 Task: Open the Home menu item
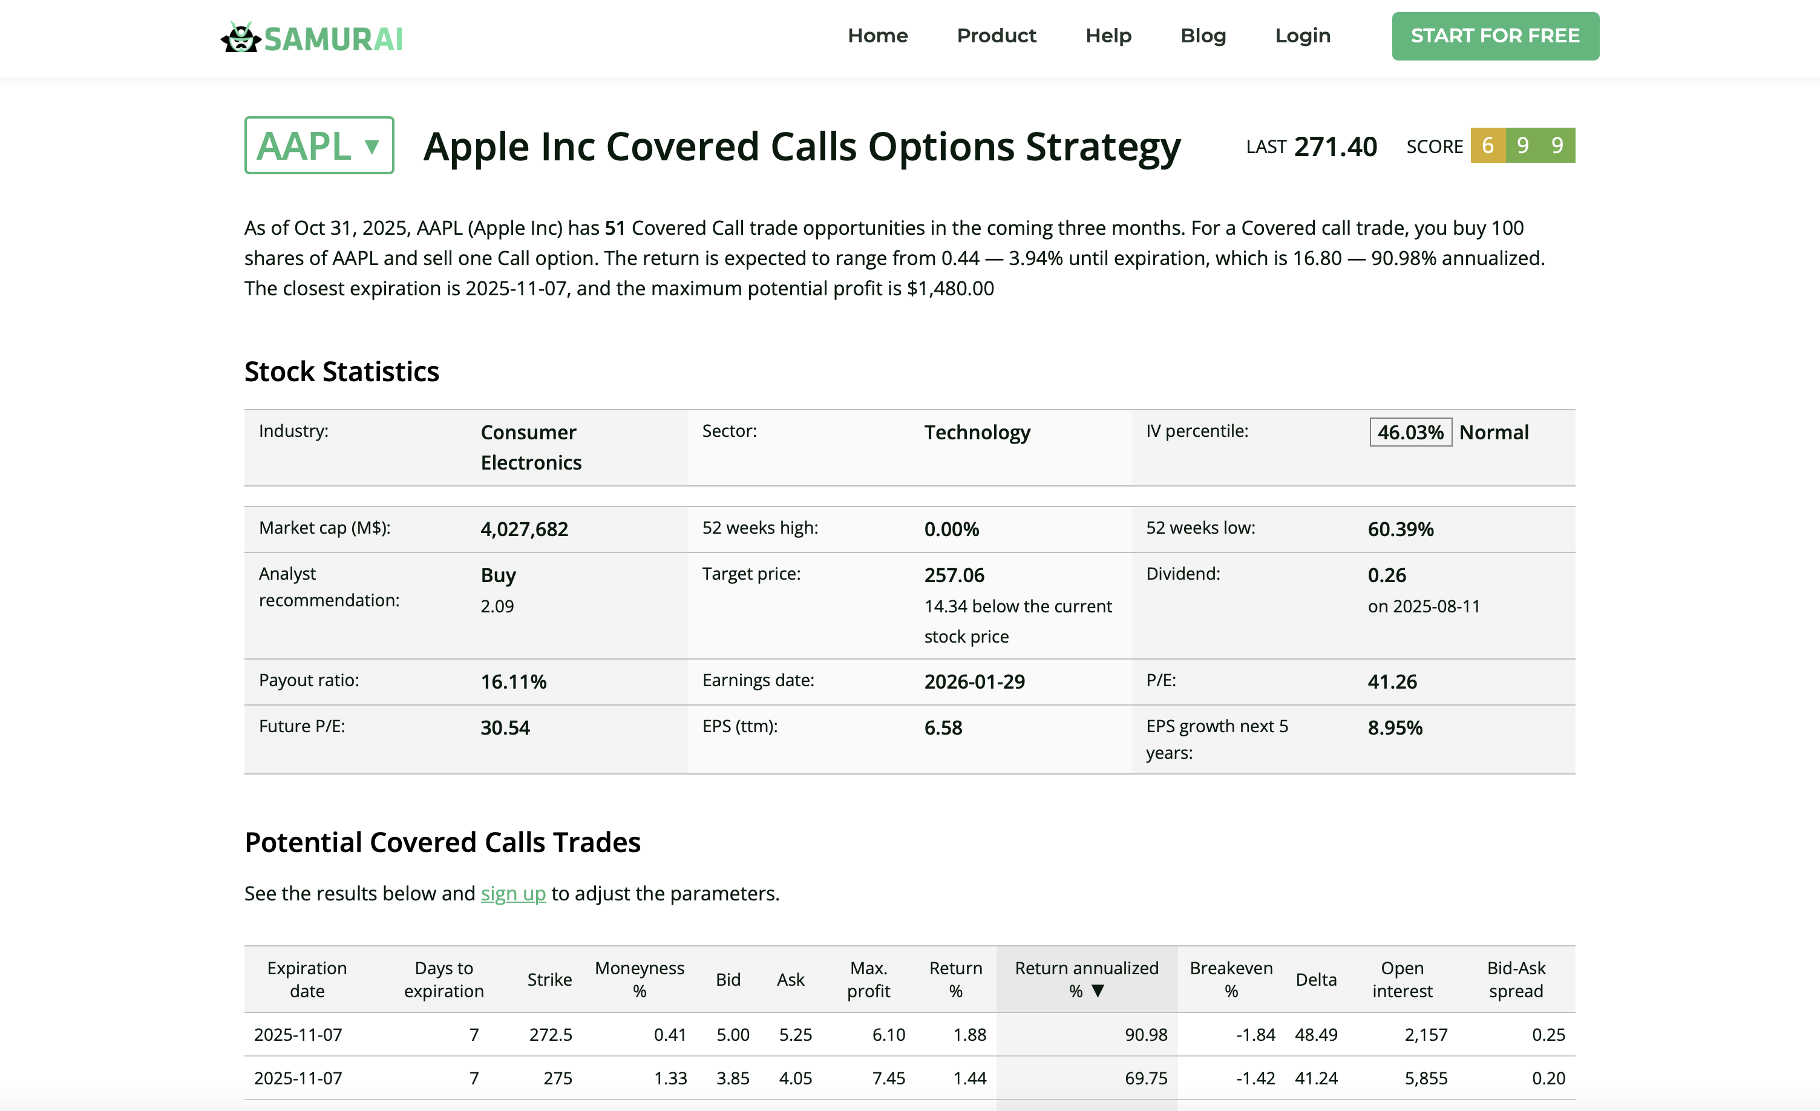point(877,36)
